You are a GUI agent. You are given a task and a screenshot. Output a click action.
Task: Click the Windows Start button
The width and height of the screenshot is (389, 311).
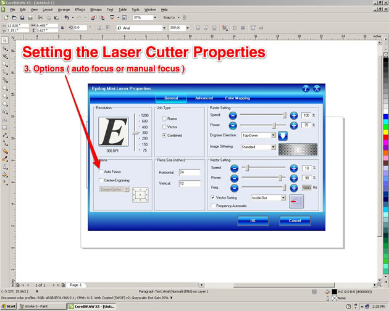[x=9, y=306]
